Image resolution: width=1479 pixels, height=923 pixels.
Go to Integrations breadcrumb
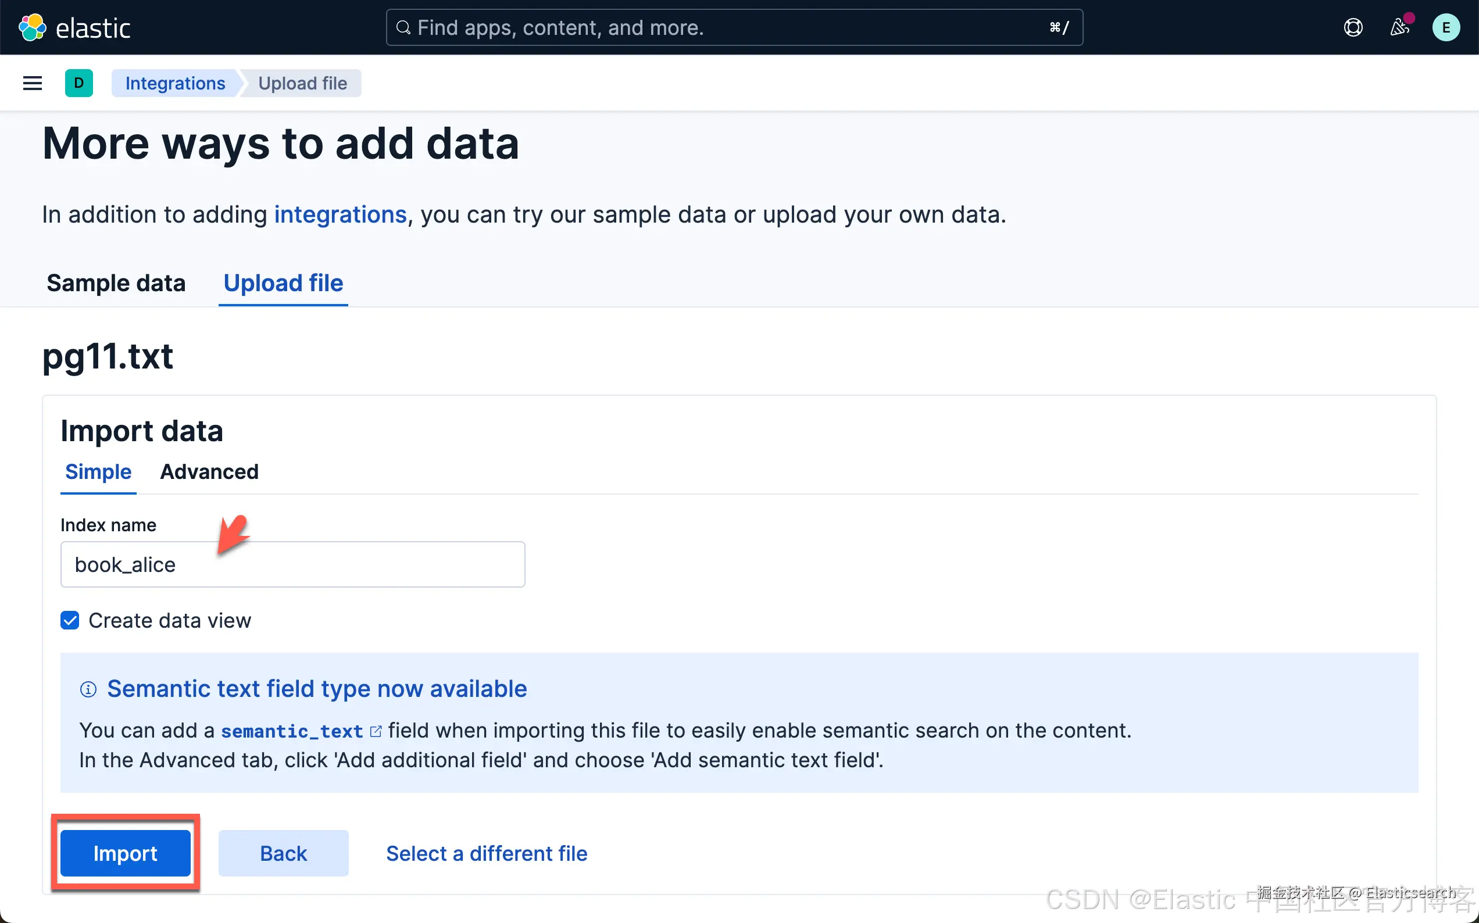coord(175,83)
